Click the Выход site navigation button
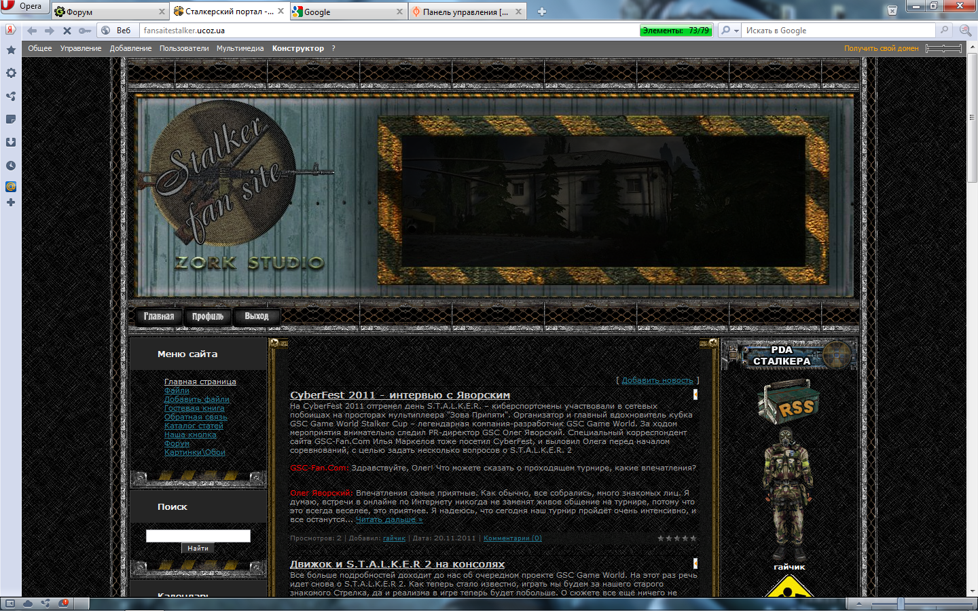The image size is (978, 611). pyautogui.click(x=257, y=316)
